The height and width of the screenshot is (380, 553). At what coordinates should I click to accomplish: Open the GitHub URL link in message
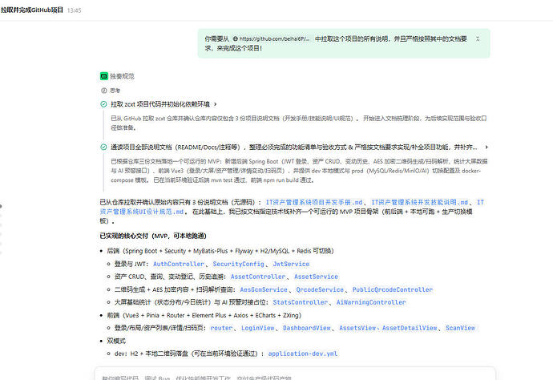click(271, 38)
